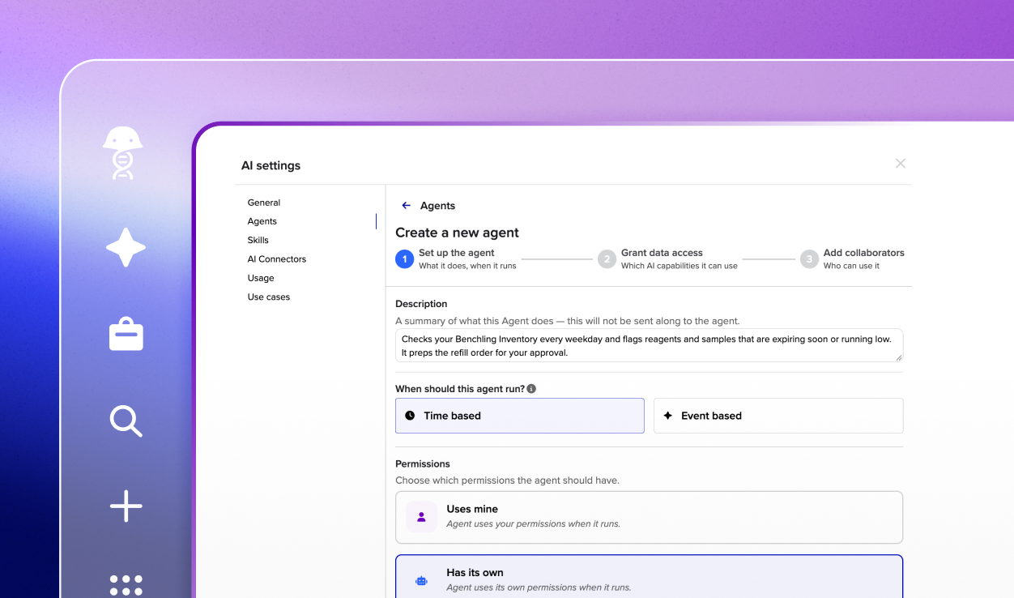Click the AI sparkle star sidebar icon

tap(126, 247)
